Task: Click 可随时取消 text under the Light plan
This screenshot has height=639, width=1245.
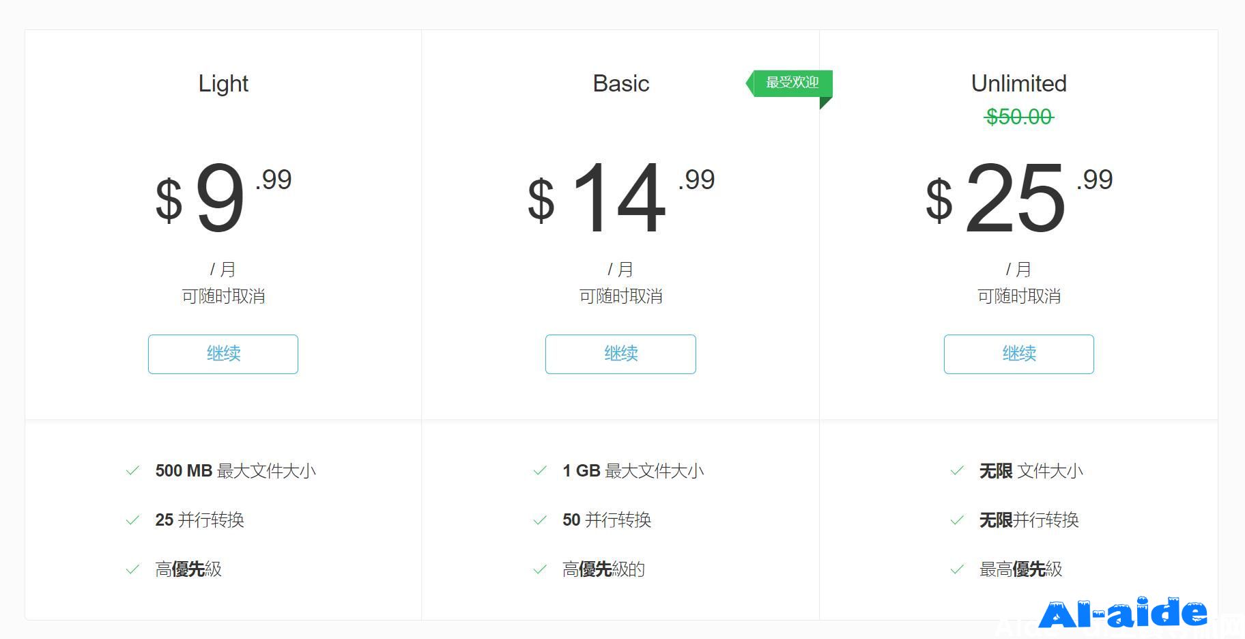Action: [223, 296]
